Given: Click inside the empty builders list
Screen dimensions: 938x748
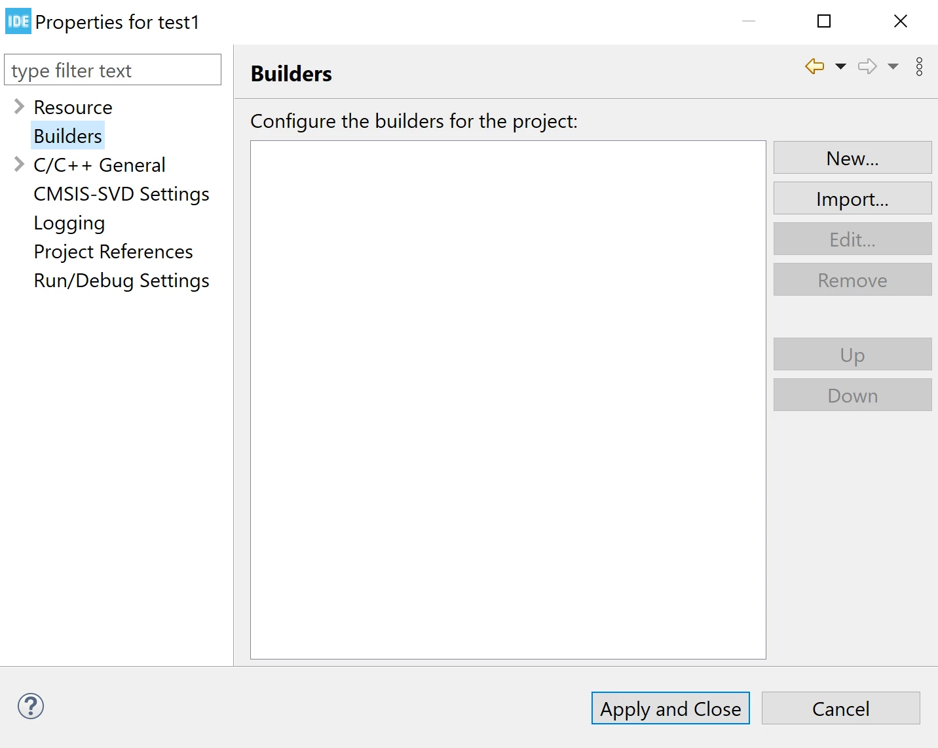Looking at the screenshot, I should 508,400.
